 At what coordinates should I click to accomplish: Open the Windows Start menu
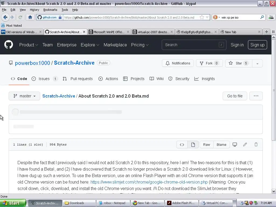13,203
